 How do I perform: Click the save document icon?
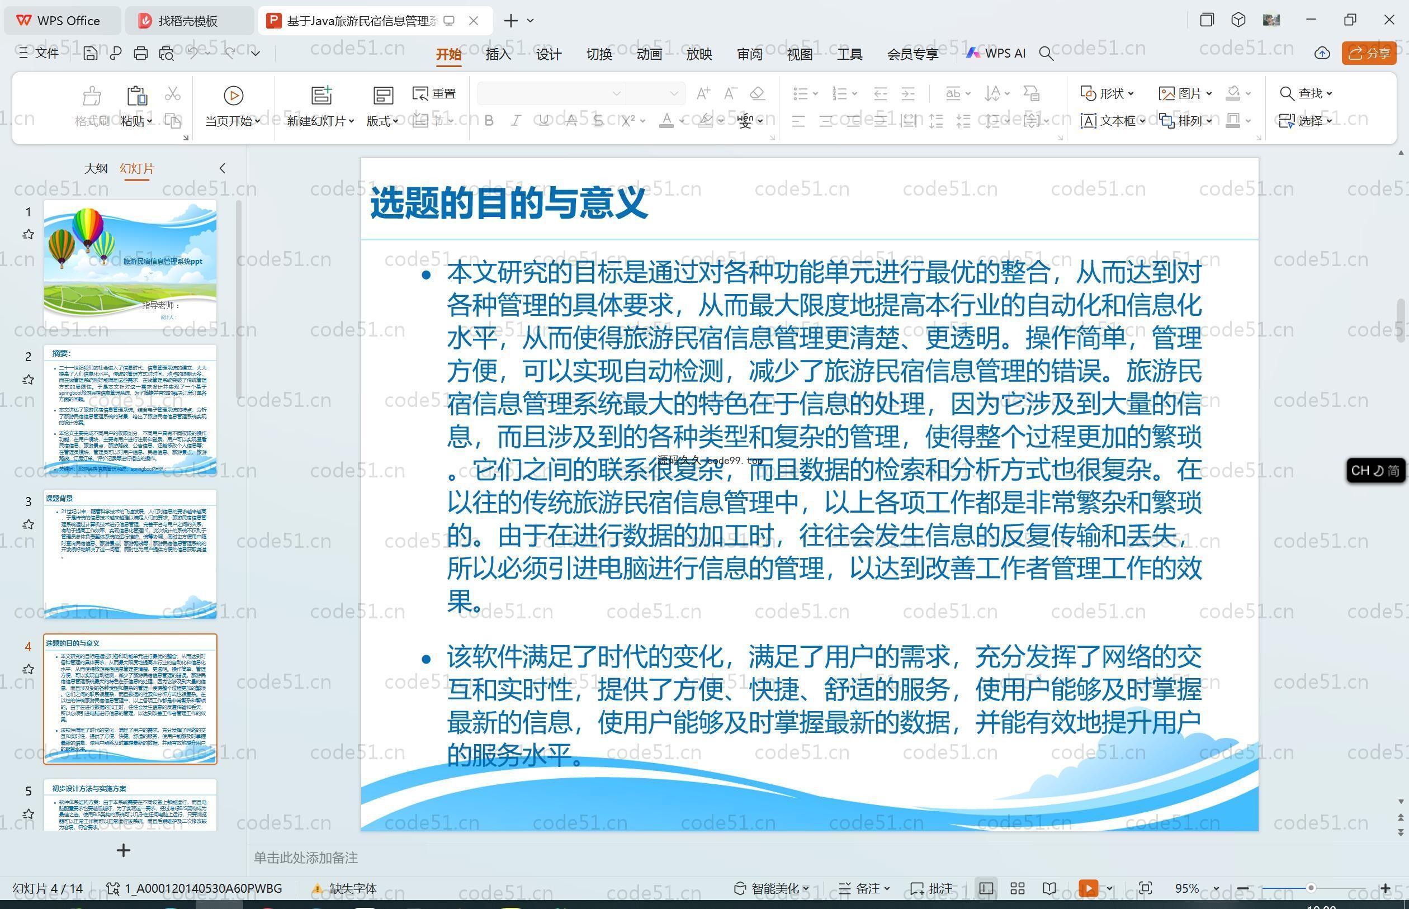pos(91,54)
